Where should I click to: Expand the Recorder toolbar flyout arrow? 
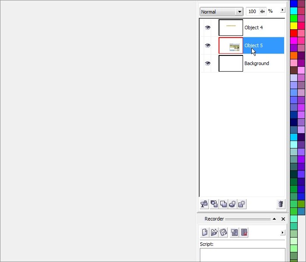tap(282, 232)
